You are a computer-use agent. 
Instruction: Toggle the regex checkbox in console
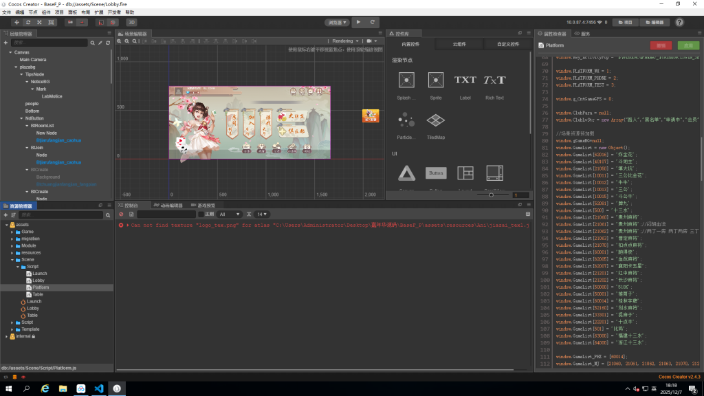coord(201,214)
